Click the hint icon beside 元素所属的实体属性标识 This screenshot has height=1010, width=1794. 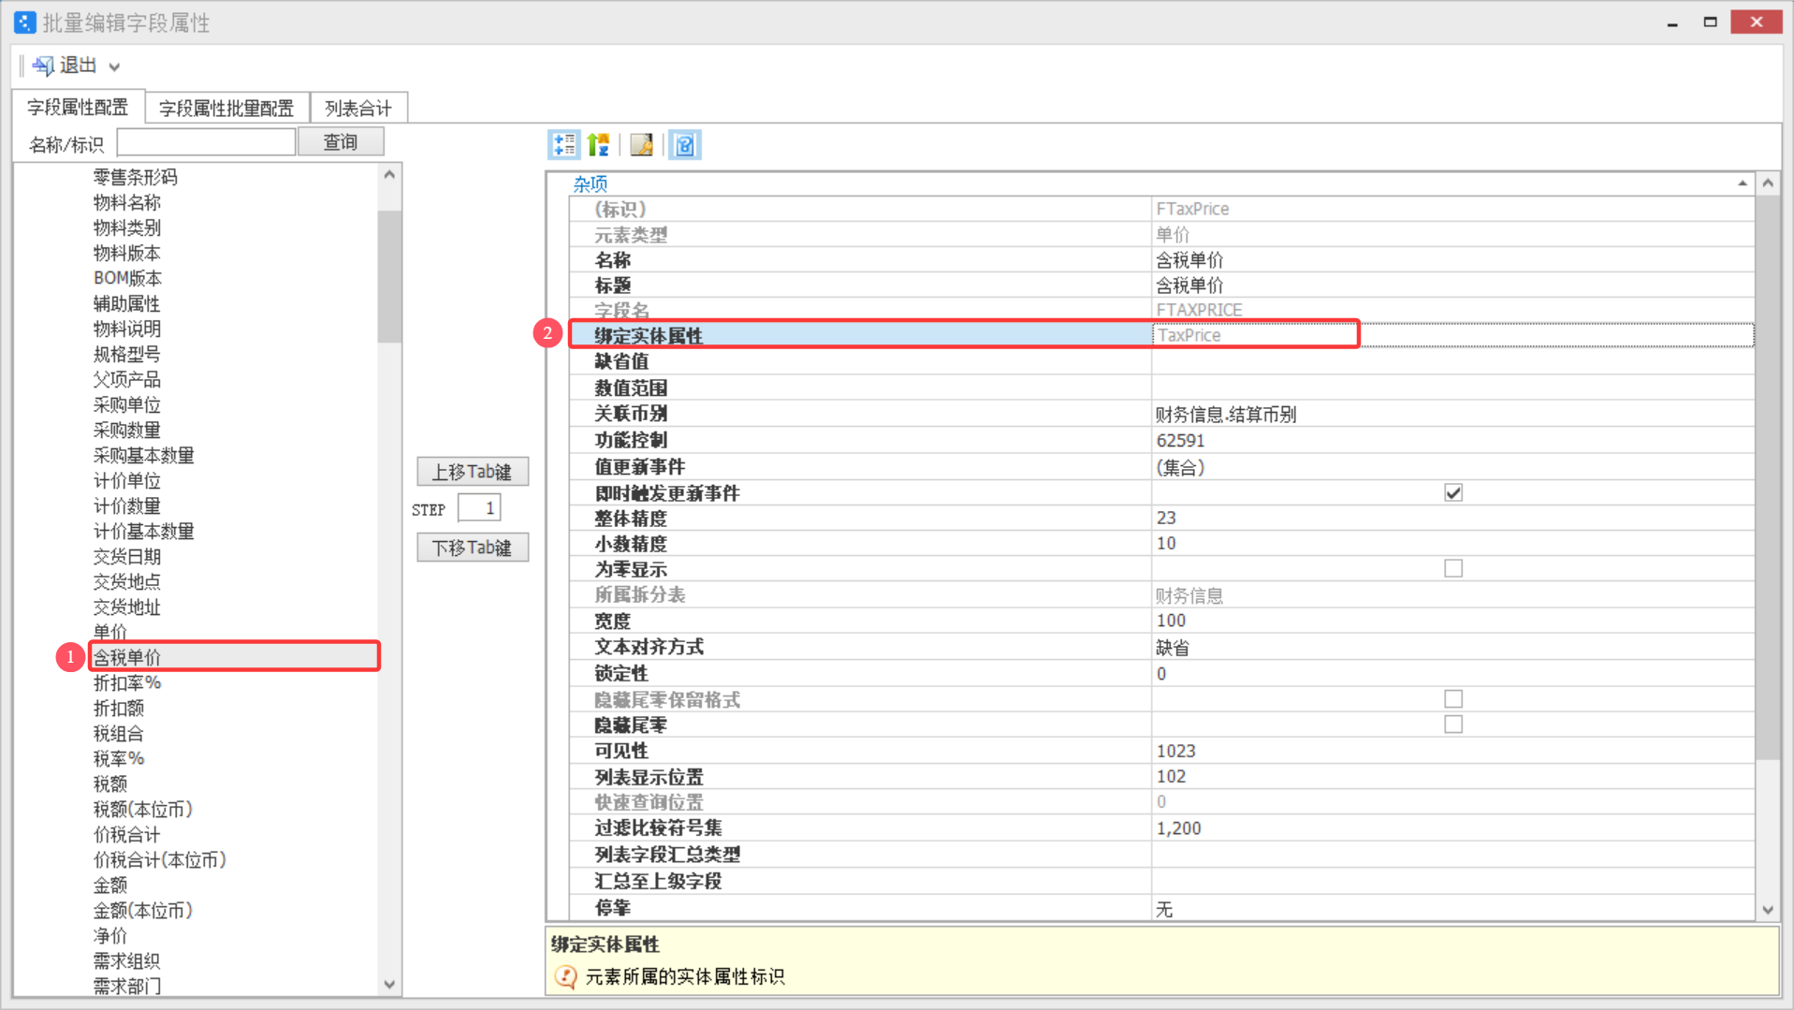[565, 976]
